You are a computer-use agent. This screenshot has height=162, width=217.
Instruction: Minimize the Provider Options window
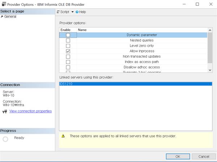184,4
